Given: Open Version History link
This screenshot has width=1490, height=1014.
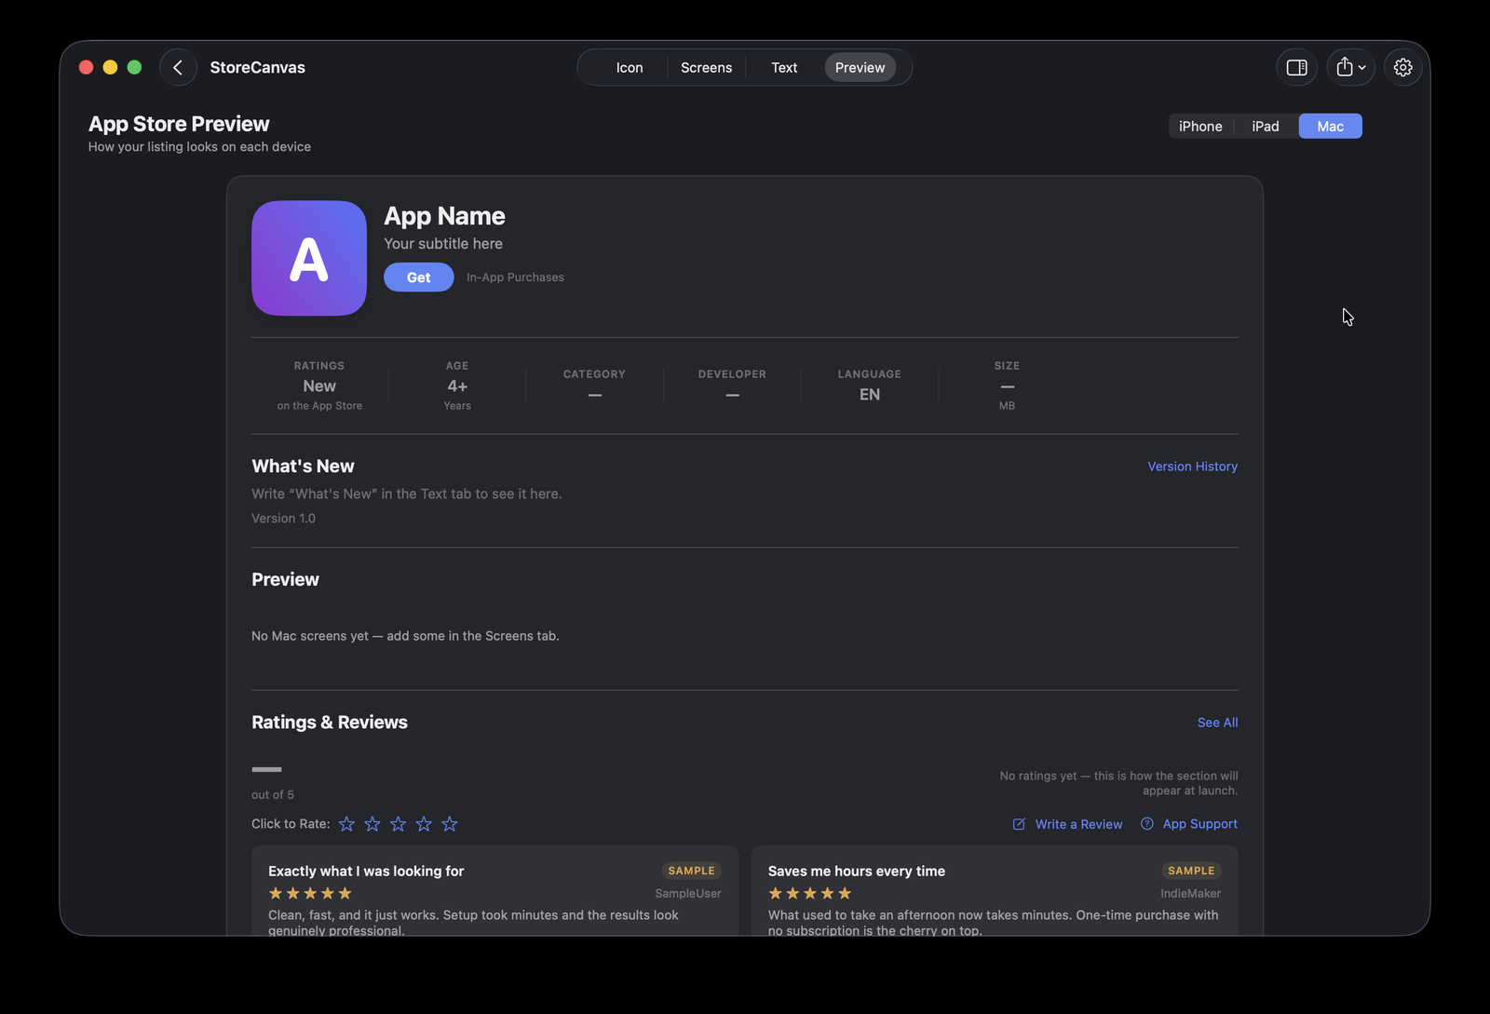Looking at the screenshot, I should [1192, 466].
